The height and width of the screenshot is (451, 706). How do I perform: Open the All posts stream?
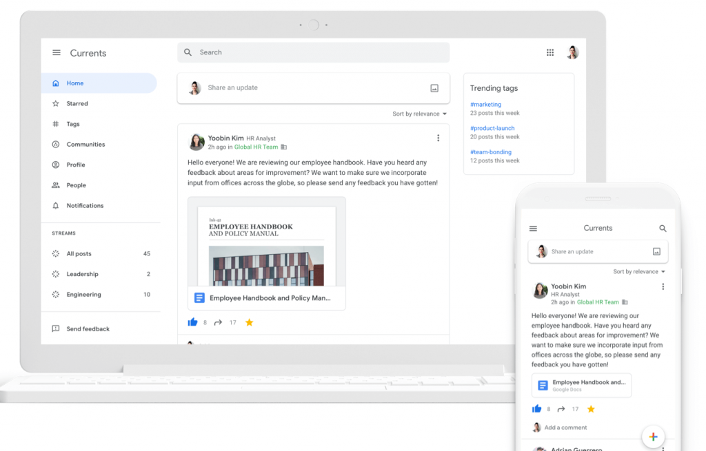coord(101,253)
